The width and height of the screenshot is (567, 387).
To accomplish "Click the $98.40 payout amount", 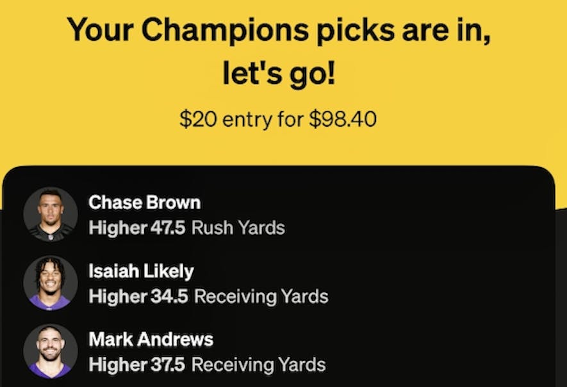I will tap(343, 120).
